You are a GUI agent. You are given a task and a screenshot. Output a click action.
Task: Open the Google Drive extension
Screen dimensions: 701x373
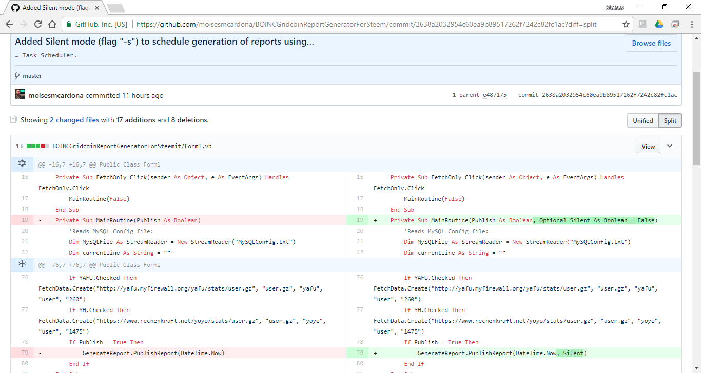tap(659, 24)
